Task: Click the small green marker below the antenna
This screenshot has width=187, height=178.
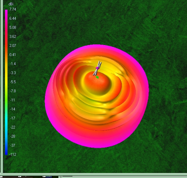Action: coord(97,77)
